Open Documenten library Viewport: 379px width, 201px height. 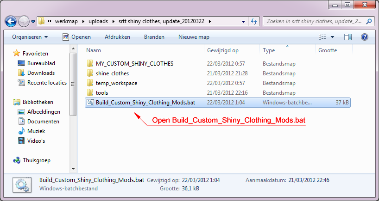43,122
